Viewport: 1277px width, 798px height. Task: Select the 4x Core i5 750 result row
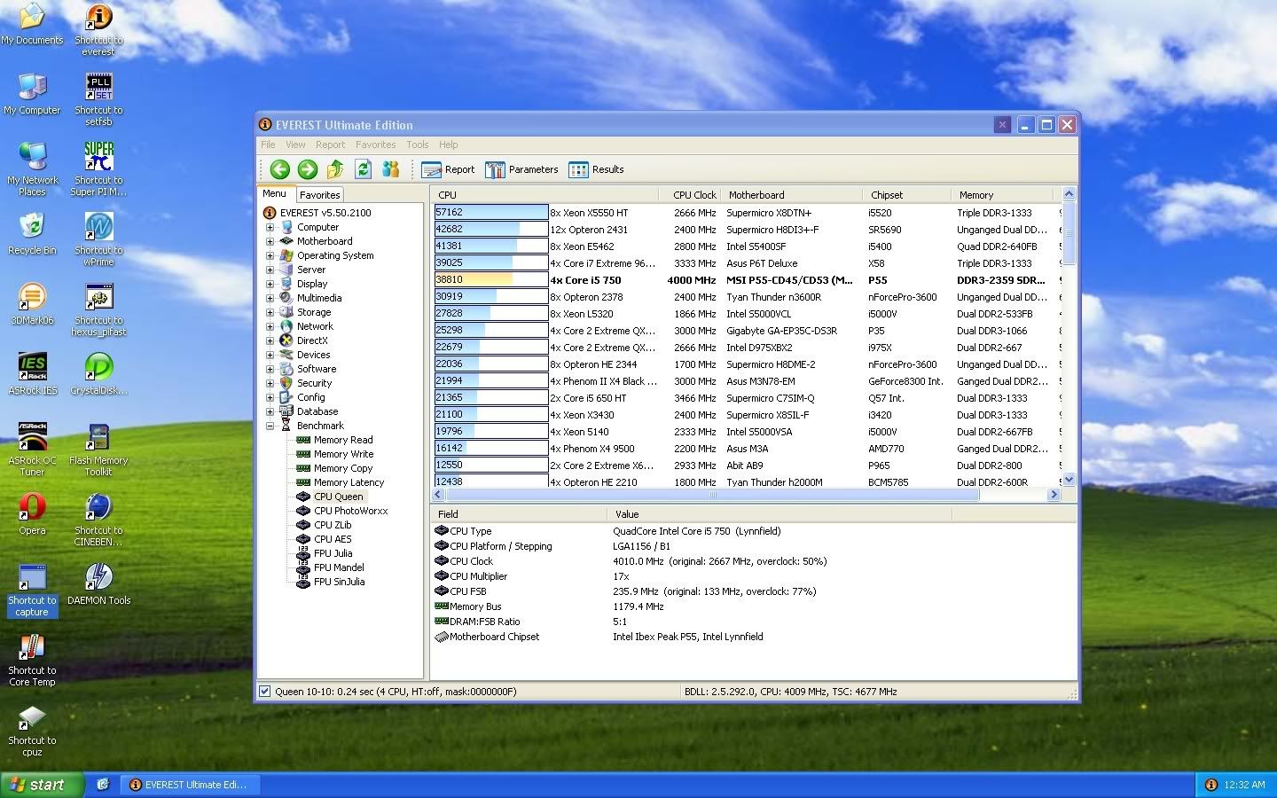coord(747,280)
